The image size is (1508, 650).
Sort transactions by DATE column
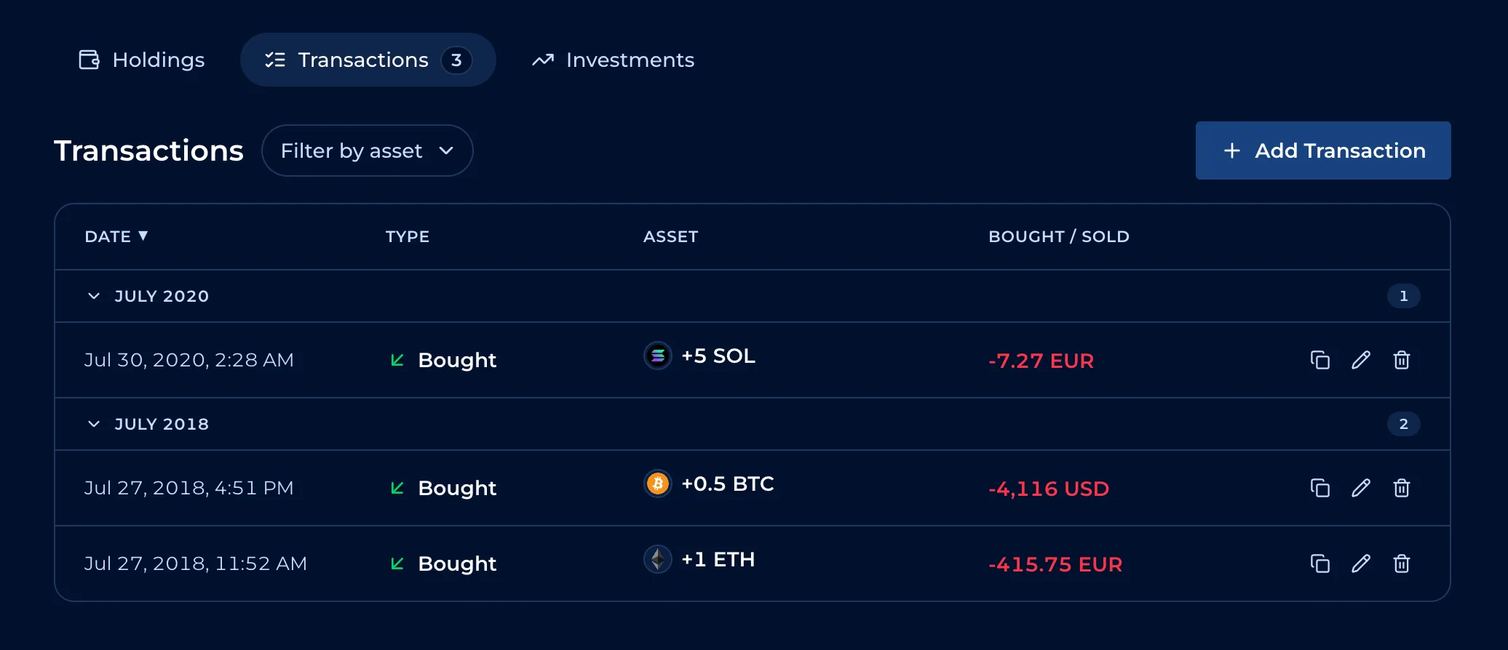coord(116,236)
